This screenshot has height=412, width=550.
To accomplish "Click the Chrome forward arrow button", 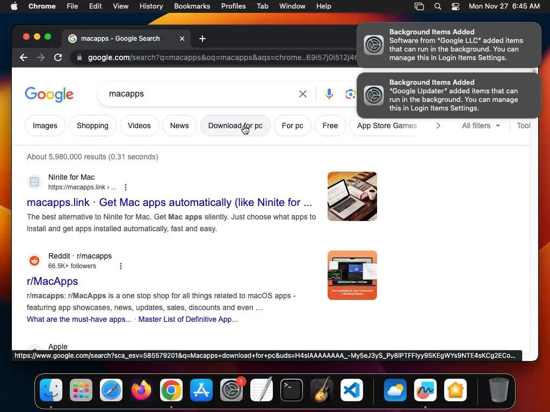I will click(41, 57).
